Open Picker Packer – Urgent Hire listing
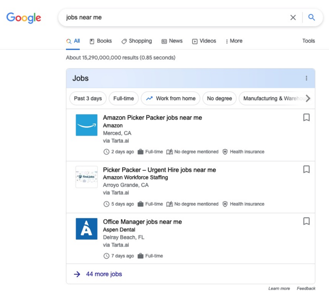 click(159, 170)
